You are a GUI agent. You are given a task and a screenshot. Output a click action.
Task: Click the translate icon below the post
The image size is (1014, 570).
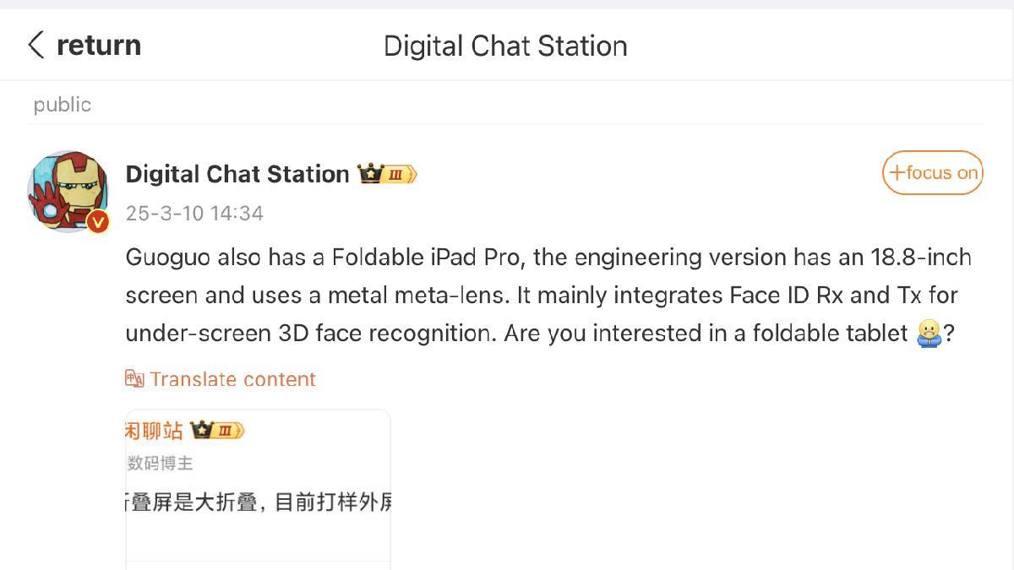[x=134, y=379]
